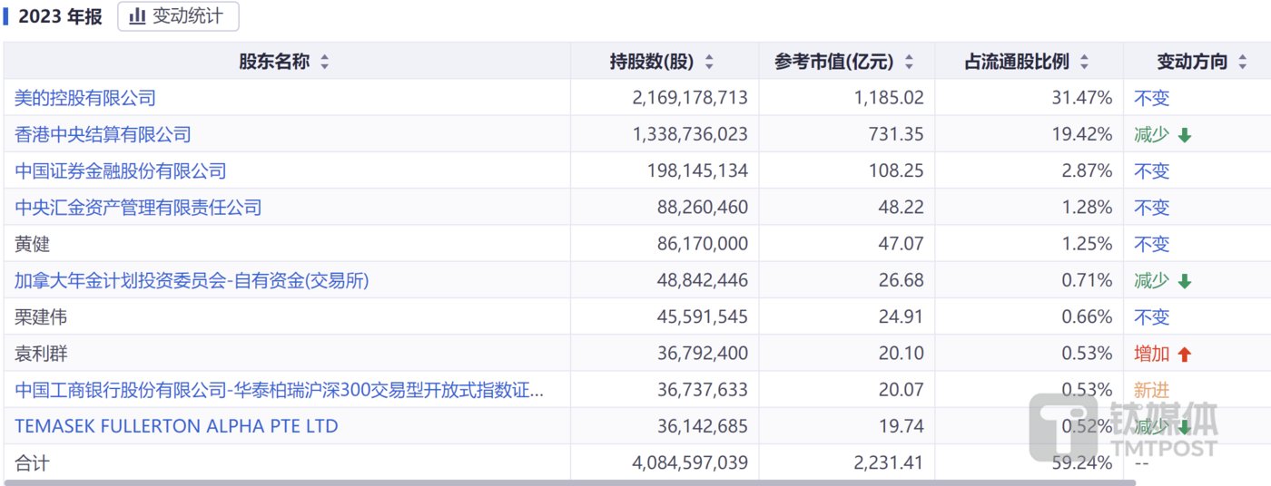The image size is (1271, 486).
Task: Click shareholder name 栗建伟
Action: pos(41,317)
